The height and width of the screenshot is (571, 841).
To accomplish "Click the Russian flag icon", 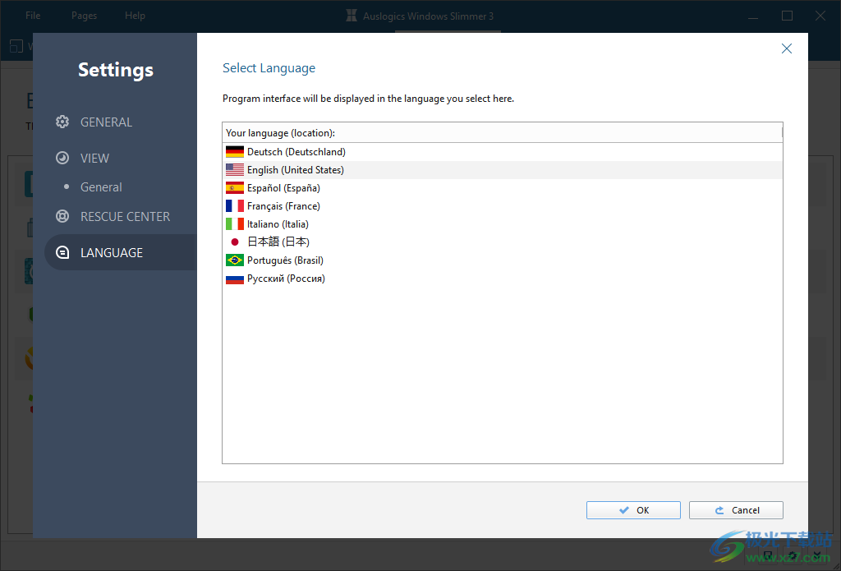I will click(233, 278).
